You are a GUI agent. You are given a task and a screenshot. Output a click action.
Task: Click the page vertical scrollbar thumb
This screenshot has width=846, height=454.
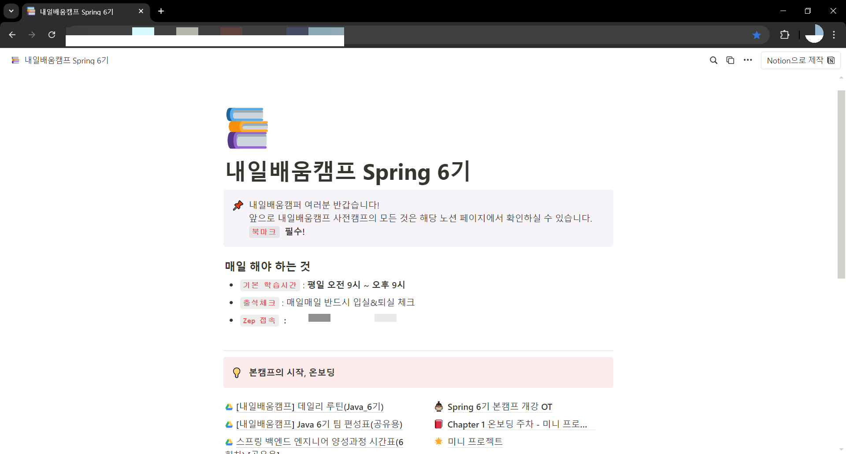(x=841, y=184)
